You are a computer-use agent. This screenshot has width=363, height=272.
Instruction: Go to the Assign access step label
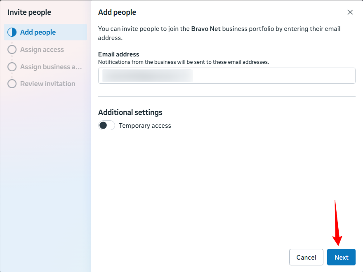42,49
